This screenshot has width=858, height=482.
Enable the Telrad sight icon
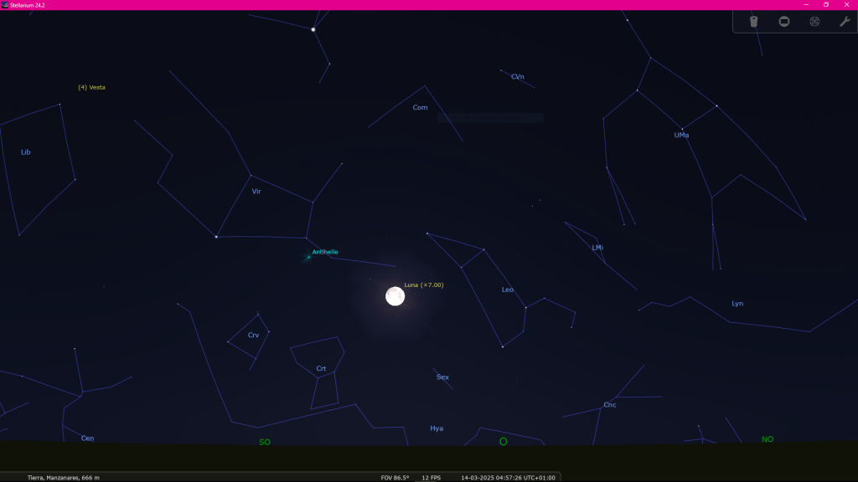pos(814,22)
